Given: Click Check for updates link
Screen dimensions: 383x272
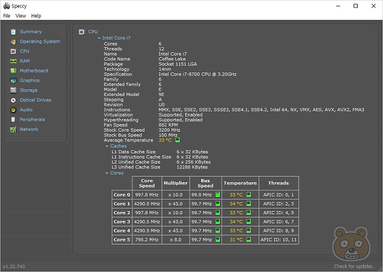Looking at the screenshot, I should point(354,266).
